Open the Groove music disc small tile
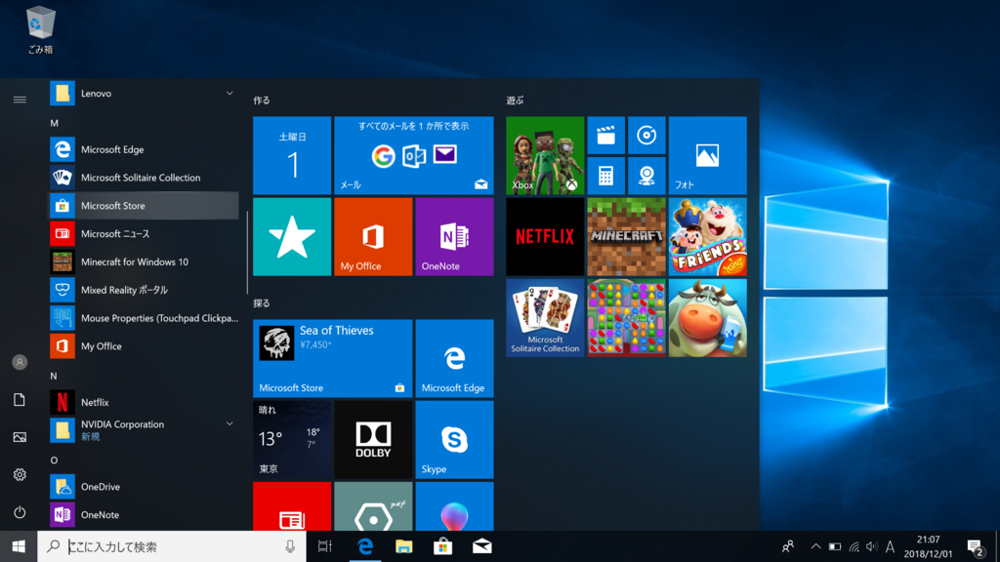This screenshot has height=562, width=1000. point(646,135)
